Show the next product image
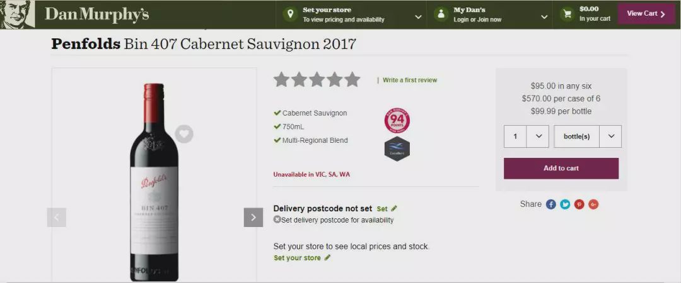 tap(253, 218)
